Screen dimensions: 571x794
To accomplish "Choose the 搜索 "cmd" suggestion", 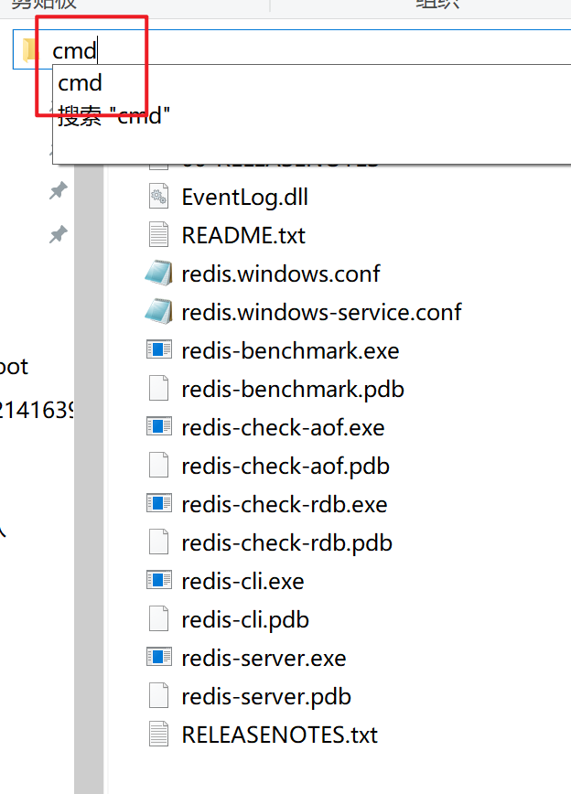I will point(113,115).
